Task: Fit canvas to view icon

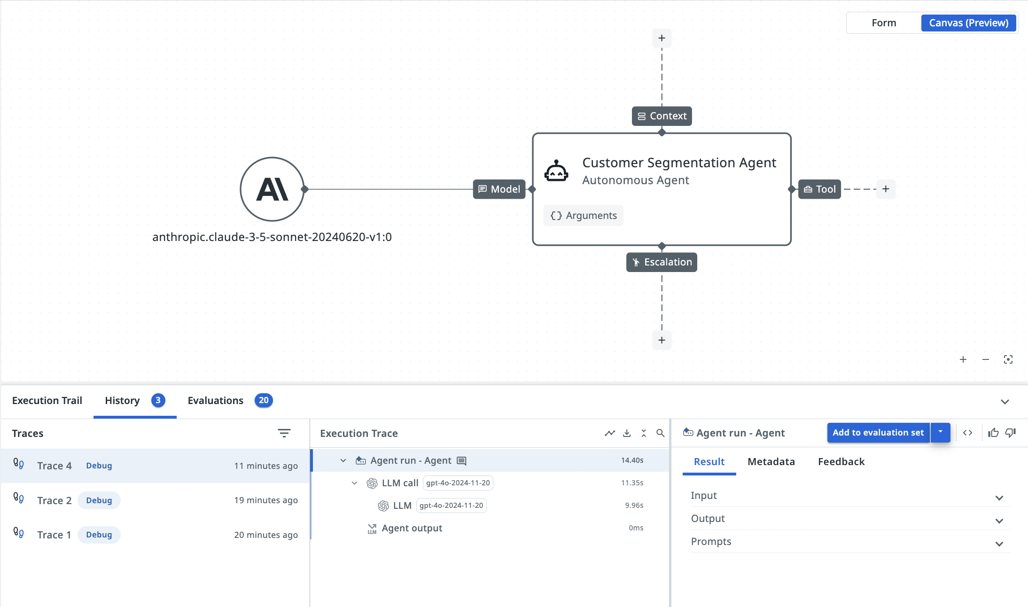Action: [1008, 359]
